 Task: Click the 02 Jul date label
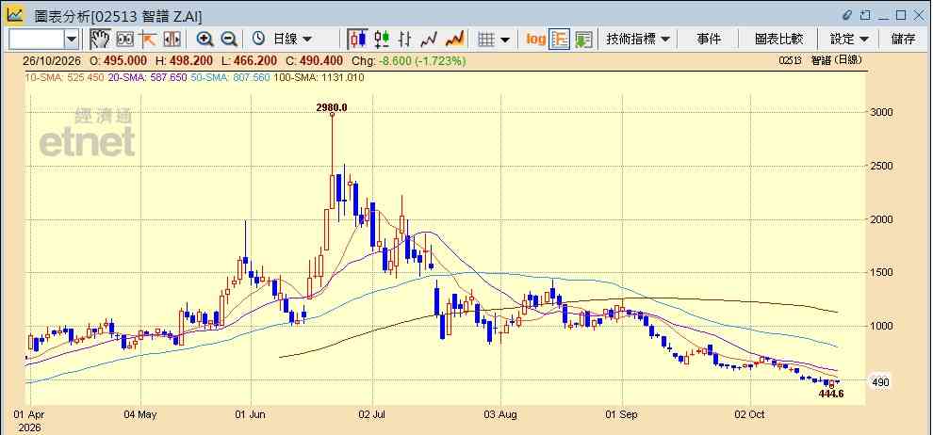click(372, 415)
